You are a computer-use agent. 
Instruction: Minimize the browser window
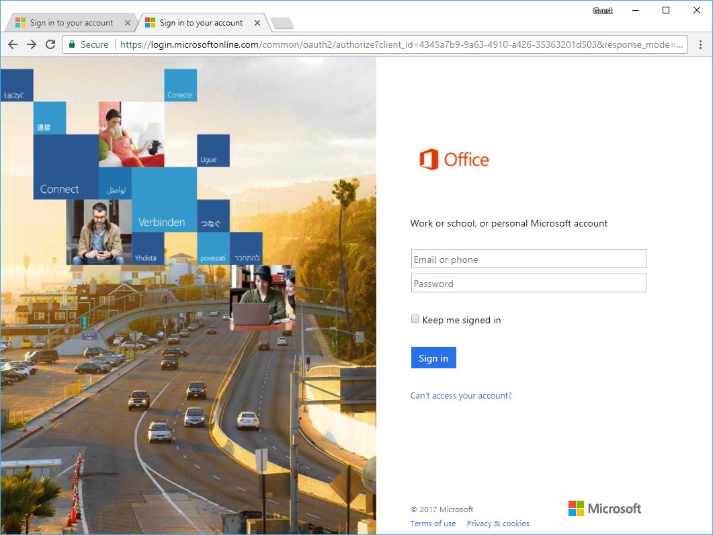click(636, 11)
